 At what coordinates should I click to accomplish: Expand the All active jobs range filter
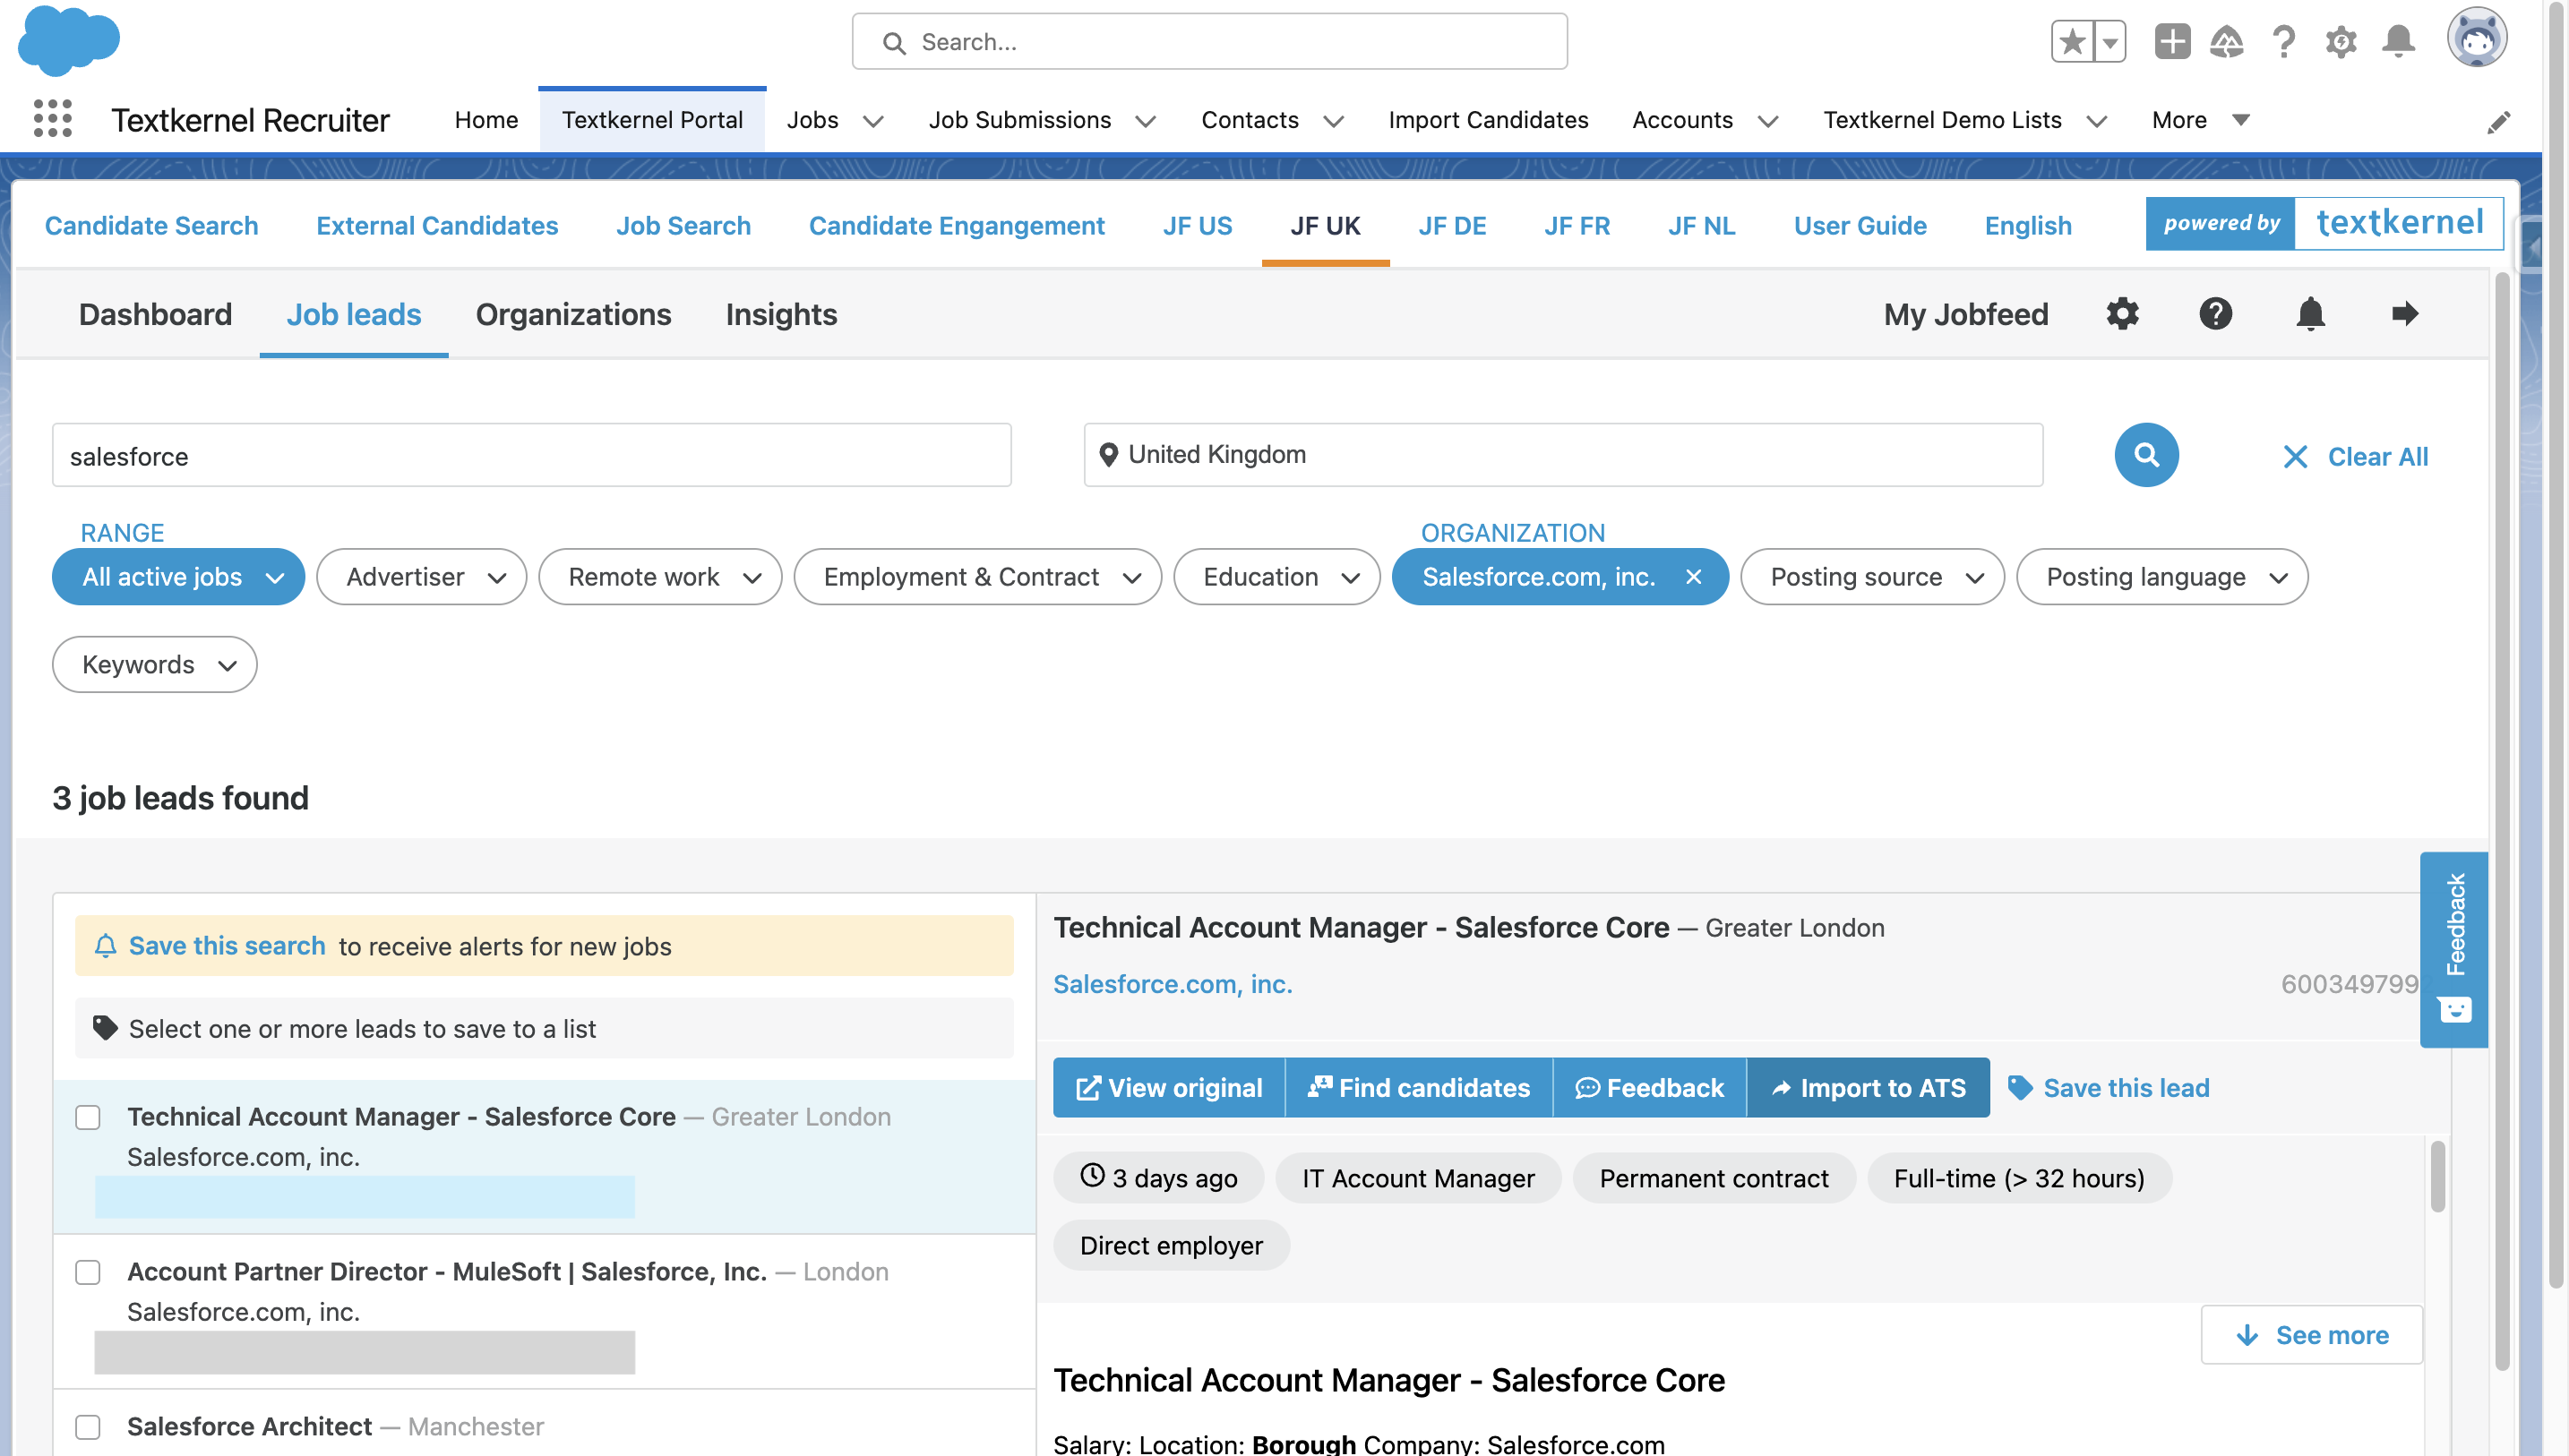178,577
